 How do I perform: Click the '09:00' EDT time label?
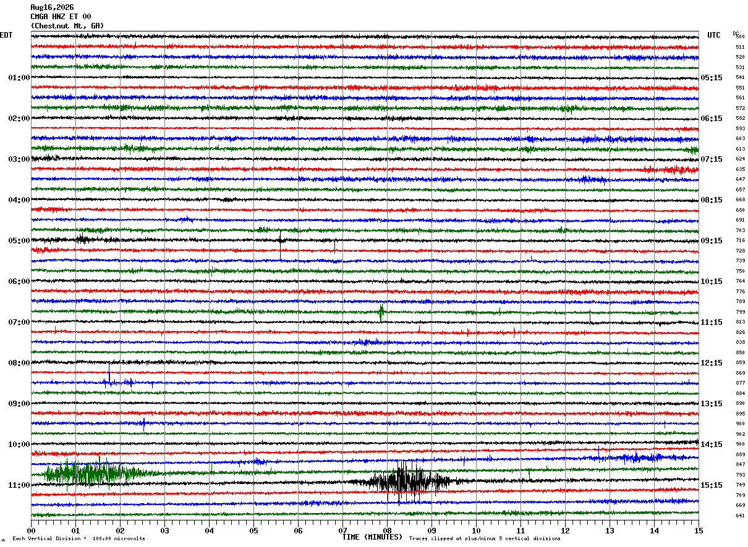(19, 404)
